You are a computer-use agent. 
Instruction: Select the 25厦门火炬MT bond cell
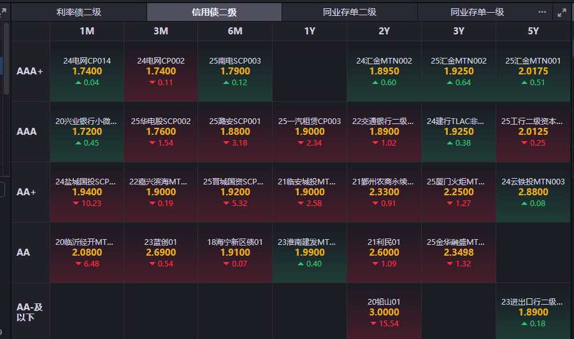point(459,192)
